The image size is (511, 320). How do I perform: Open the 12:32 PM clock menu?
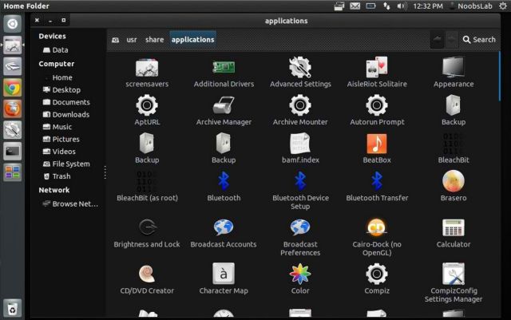[428, 6]
